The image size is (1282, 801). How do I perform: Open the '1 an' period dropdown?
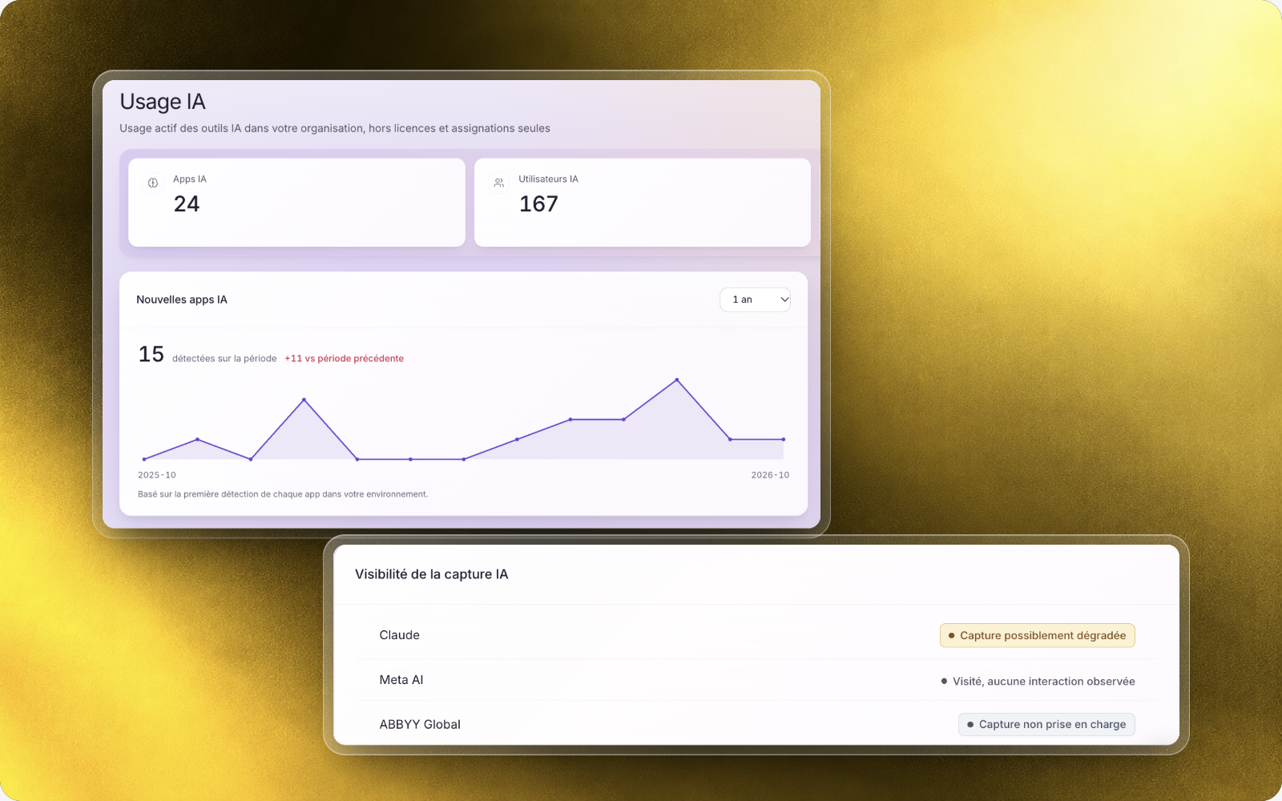tap(755, 300)
